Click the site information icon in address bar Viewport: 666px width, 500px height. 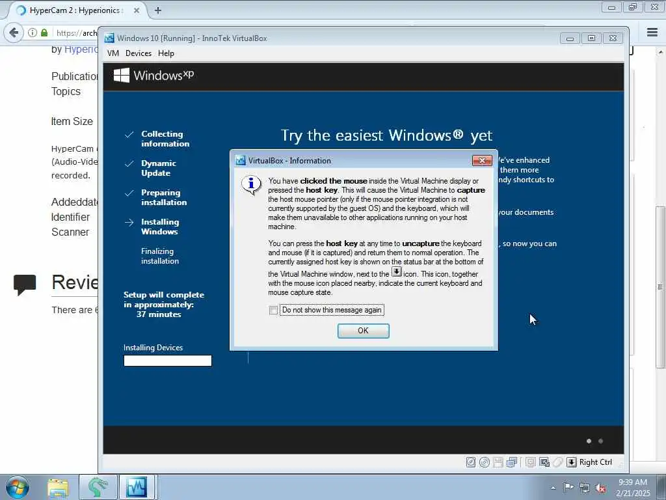coord(33,33)
